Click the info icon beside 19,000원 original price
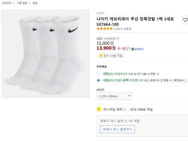This screenshot has height=141, width=188. pyautogui.click(x=118, y=39)
